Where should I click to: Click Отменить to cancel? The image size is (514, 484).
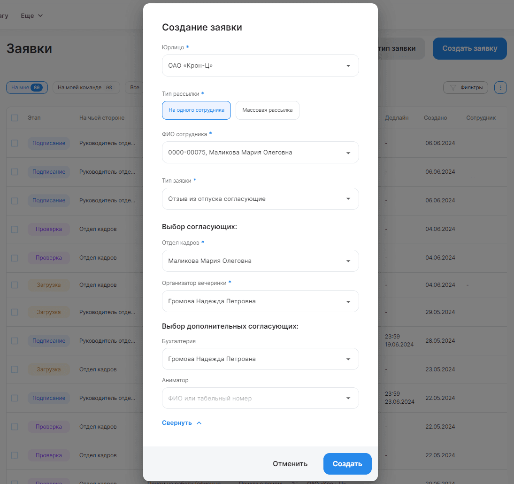(x=290, y=464)
